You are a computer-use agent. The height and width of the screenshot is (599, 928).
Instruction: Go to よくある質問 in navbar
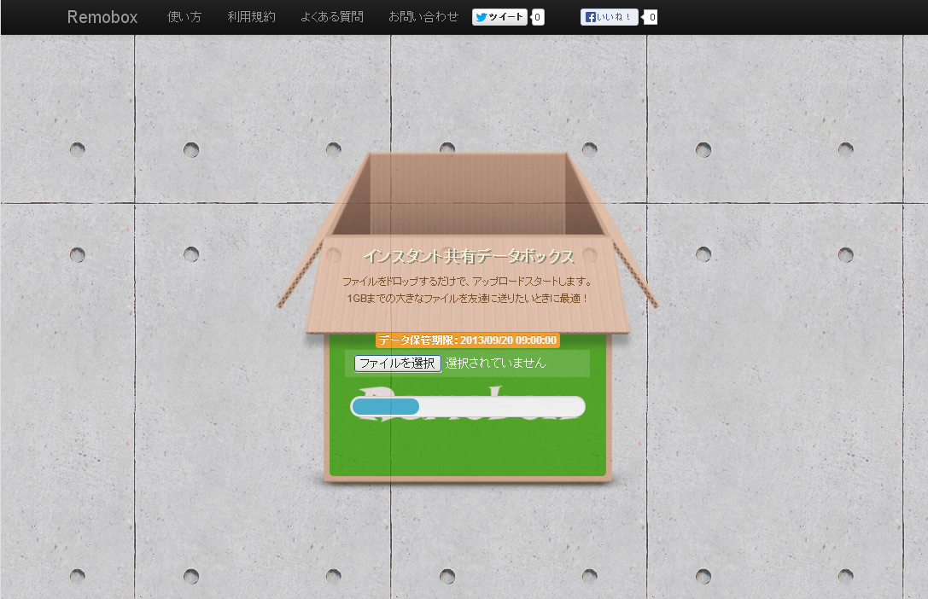(x=331, y=17)
